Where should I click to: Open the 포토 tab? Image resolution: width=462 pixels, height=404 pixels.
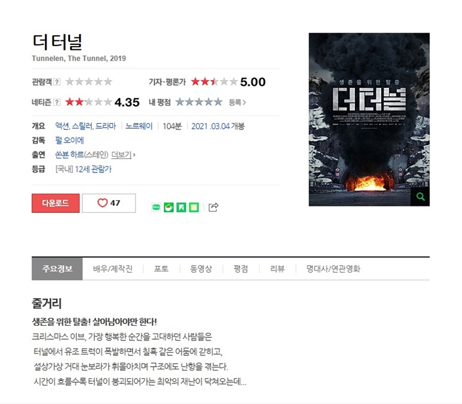pos(161,269)
